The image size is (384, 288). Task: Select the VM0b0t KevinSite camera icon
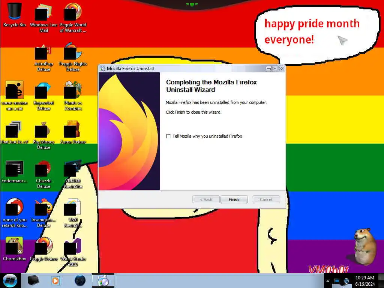click(x=73, y=174)
